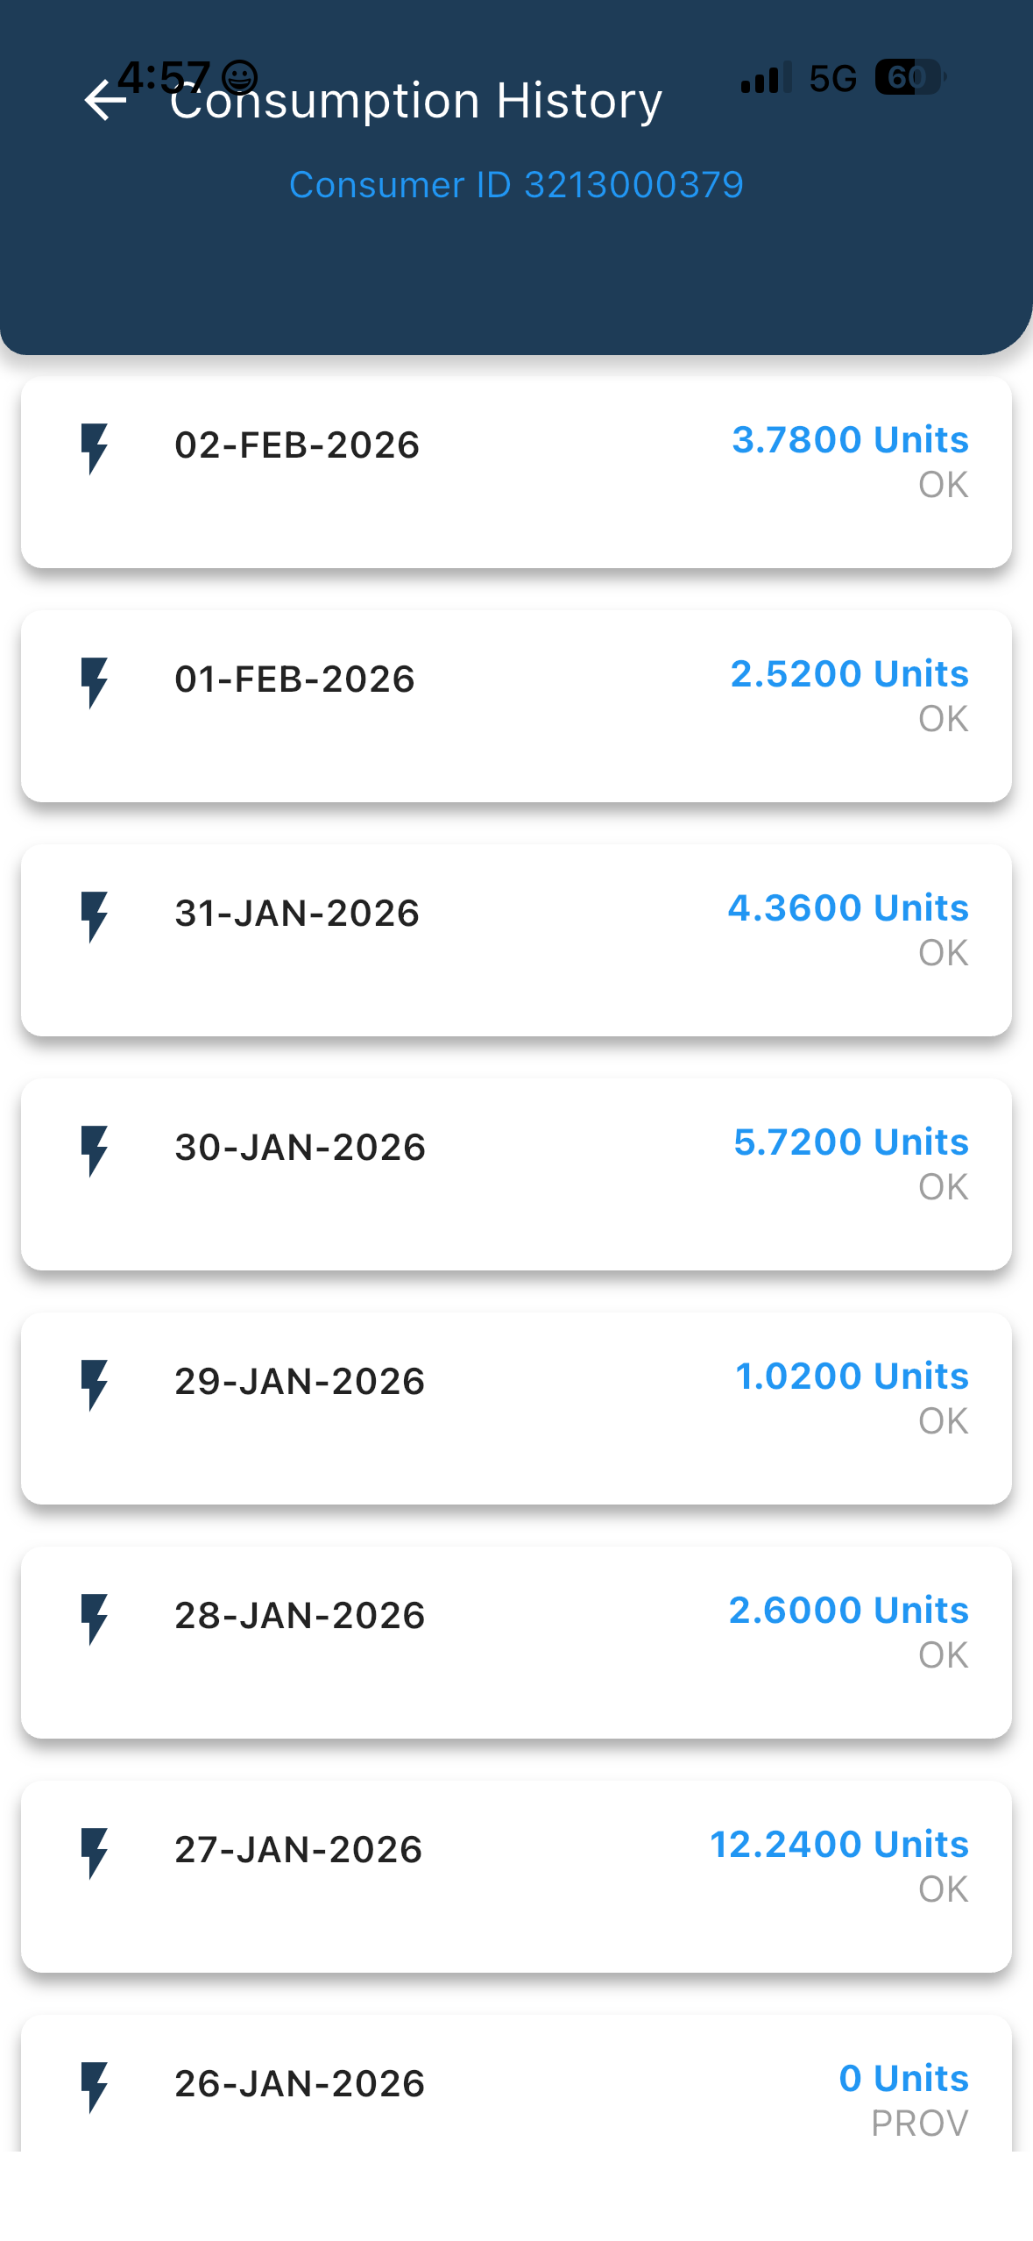Open the 12.2400 Units reading

tap(838, 1844)
